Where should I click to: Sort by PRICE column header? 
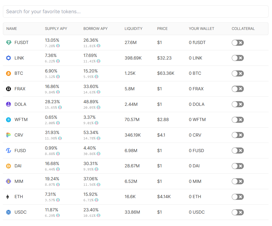[162, 29]
